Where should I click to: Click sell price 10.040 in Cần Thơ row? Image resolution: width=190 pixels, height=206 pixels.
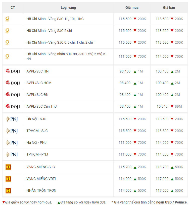(x=162, y=106)
